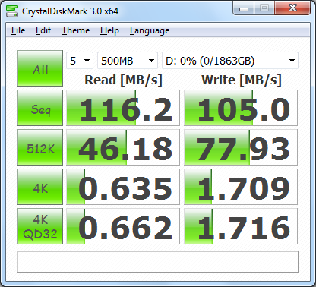Screen dimensions: 316x287
Task: Click the empty comment field at bottom
Action: 158,262
